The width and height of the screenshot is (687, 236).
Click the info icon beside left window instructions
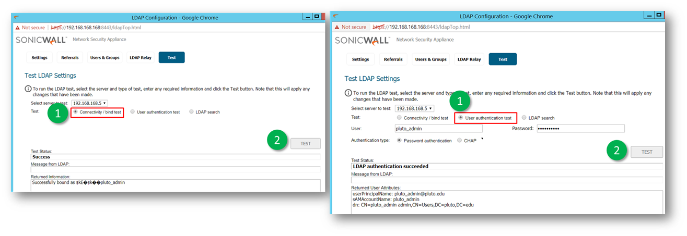tap(28, 89)
